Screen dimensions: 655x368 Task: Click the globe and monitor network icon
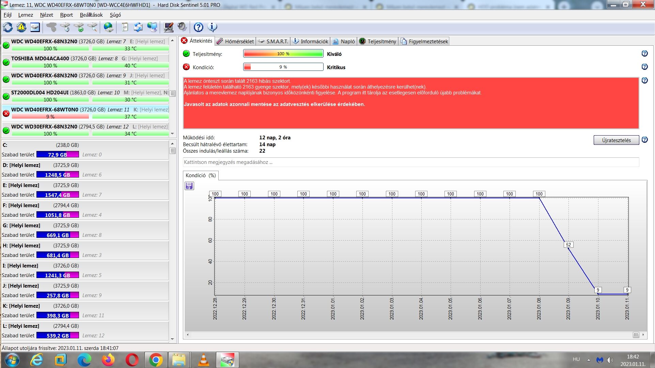click(152, 27)
